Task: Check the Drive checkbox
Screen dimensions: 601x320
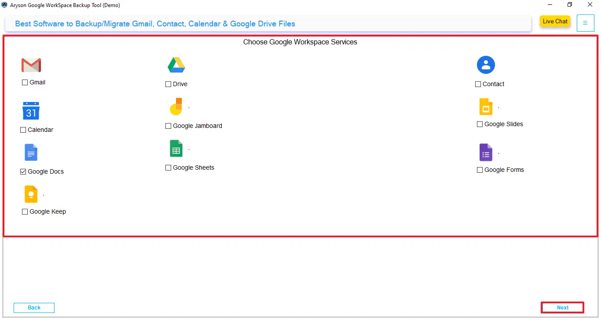Action: tap(168, 84)
